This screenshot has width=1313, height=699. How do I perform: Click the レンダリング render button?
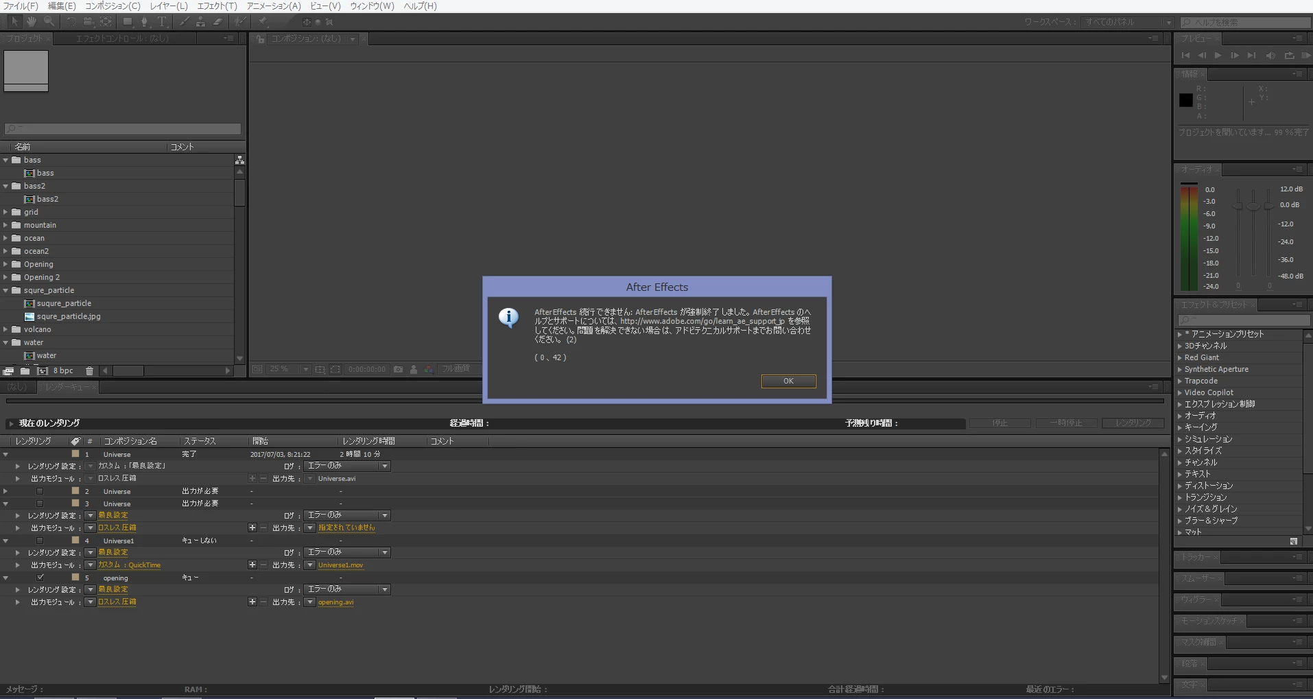coord(1133,423)
